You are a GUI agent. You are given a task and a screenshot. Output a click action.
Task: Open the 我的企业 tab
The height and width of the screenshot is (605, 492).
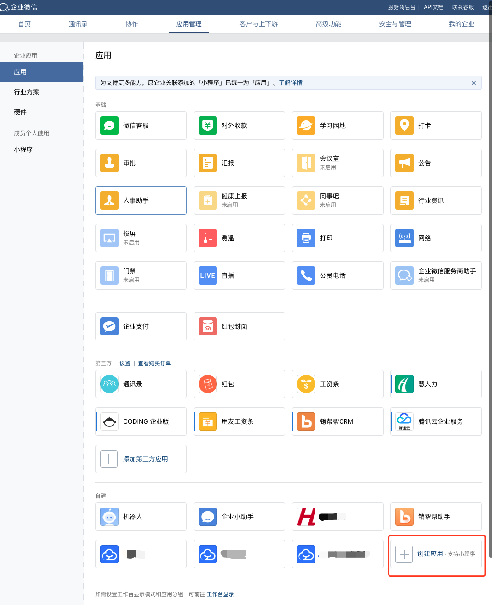pos(461,24)
